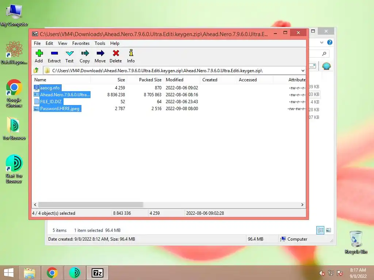Click the Explorer search magnifier icon
Viewport: 374px width, 280px height.
pos(324,54)
